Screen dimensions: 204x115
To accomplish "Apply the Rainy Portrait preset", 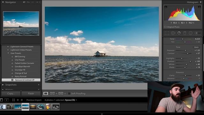I will pyautogui.click(x=20, y=77).
